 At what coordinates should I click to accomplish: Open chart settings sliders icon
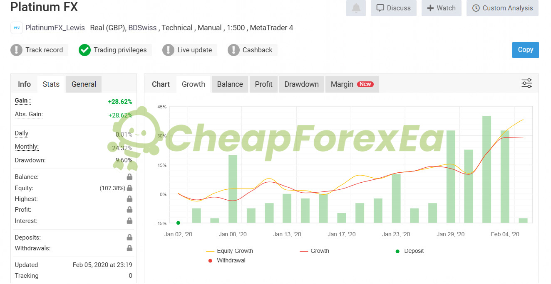pyautogui.click(x=527, y=83)
